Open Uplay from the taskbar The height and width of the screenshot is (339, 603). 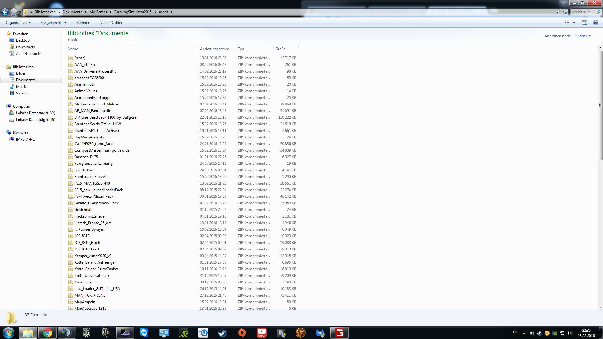pos(203,333)
